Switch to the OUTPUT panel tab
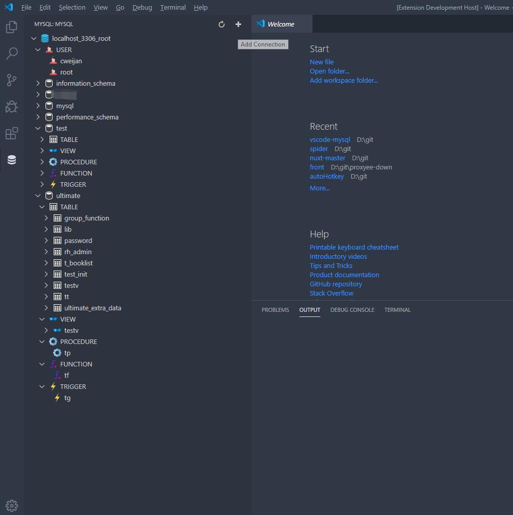Image resolution: width=513 pixels, height=515 pixels. [x=310, y=310]
